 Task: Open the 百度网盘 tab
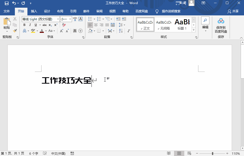pyautogui.click(x=141, y=11)
